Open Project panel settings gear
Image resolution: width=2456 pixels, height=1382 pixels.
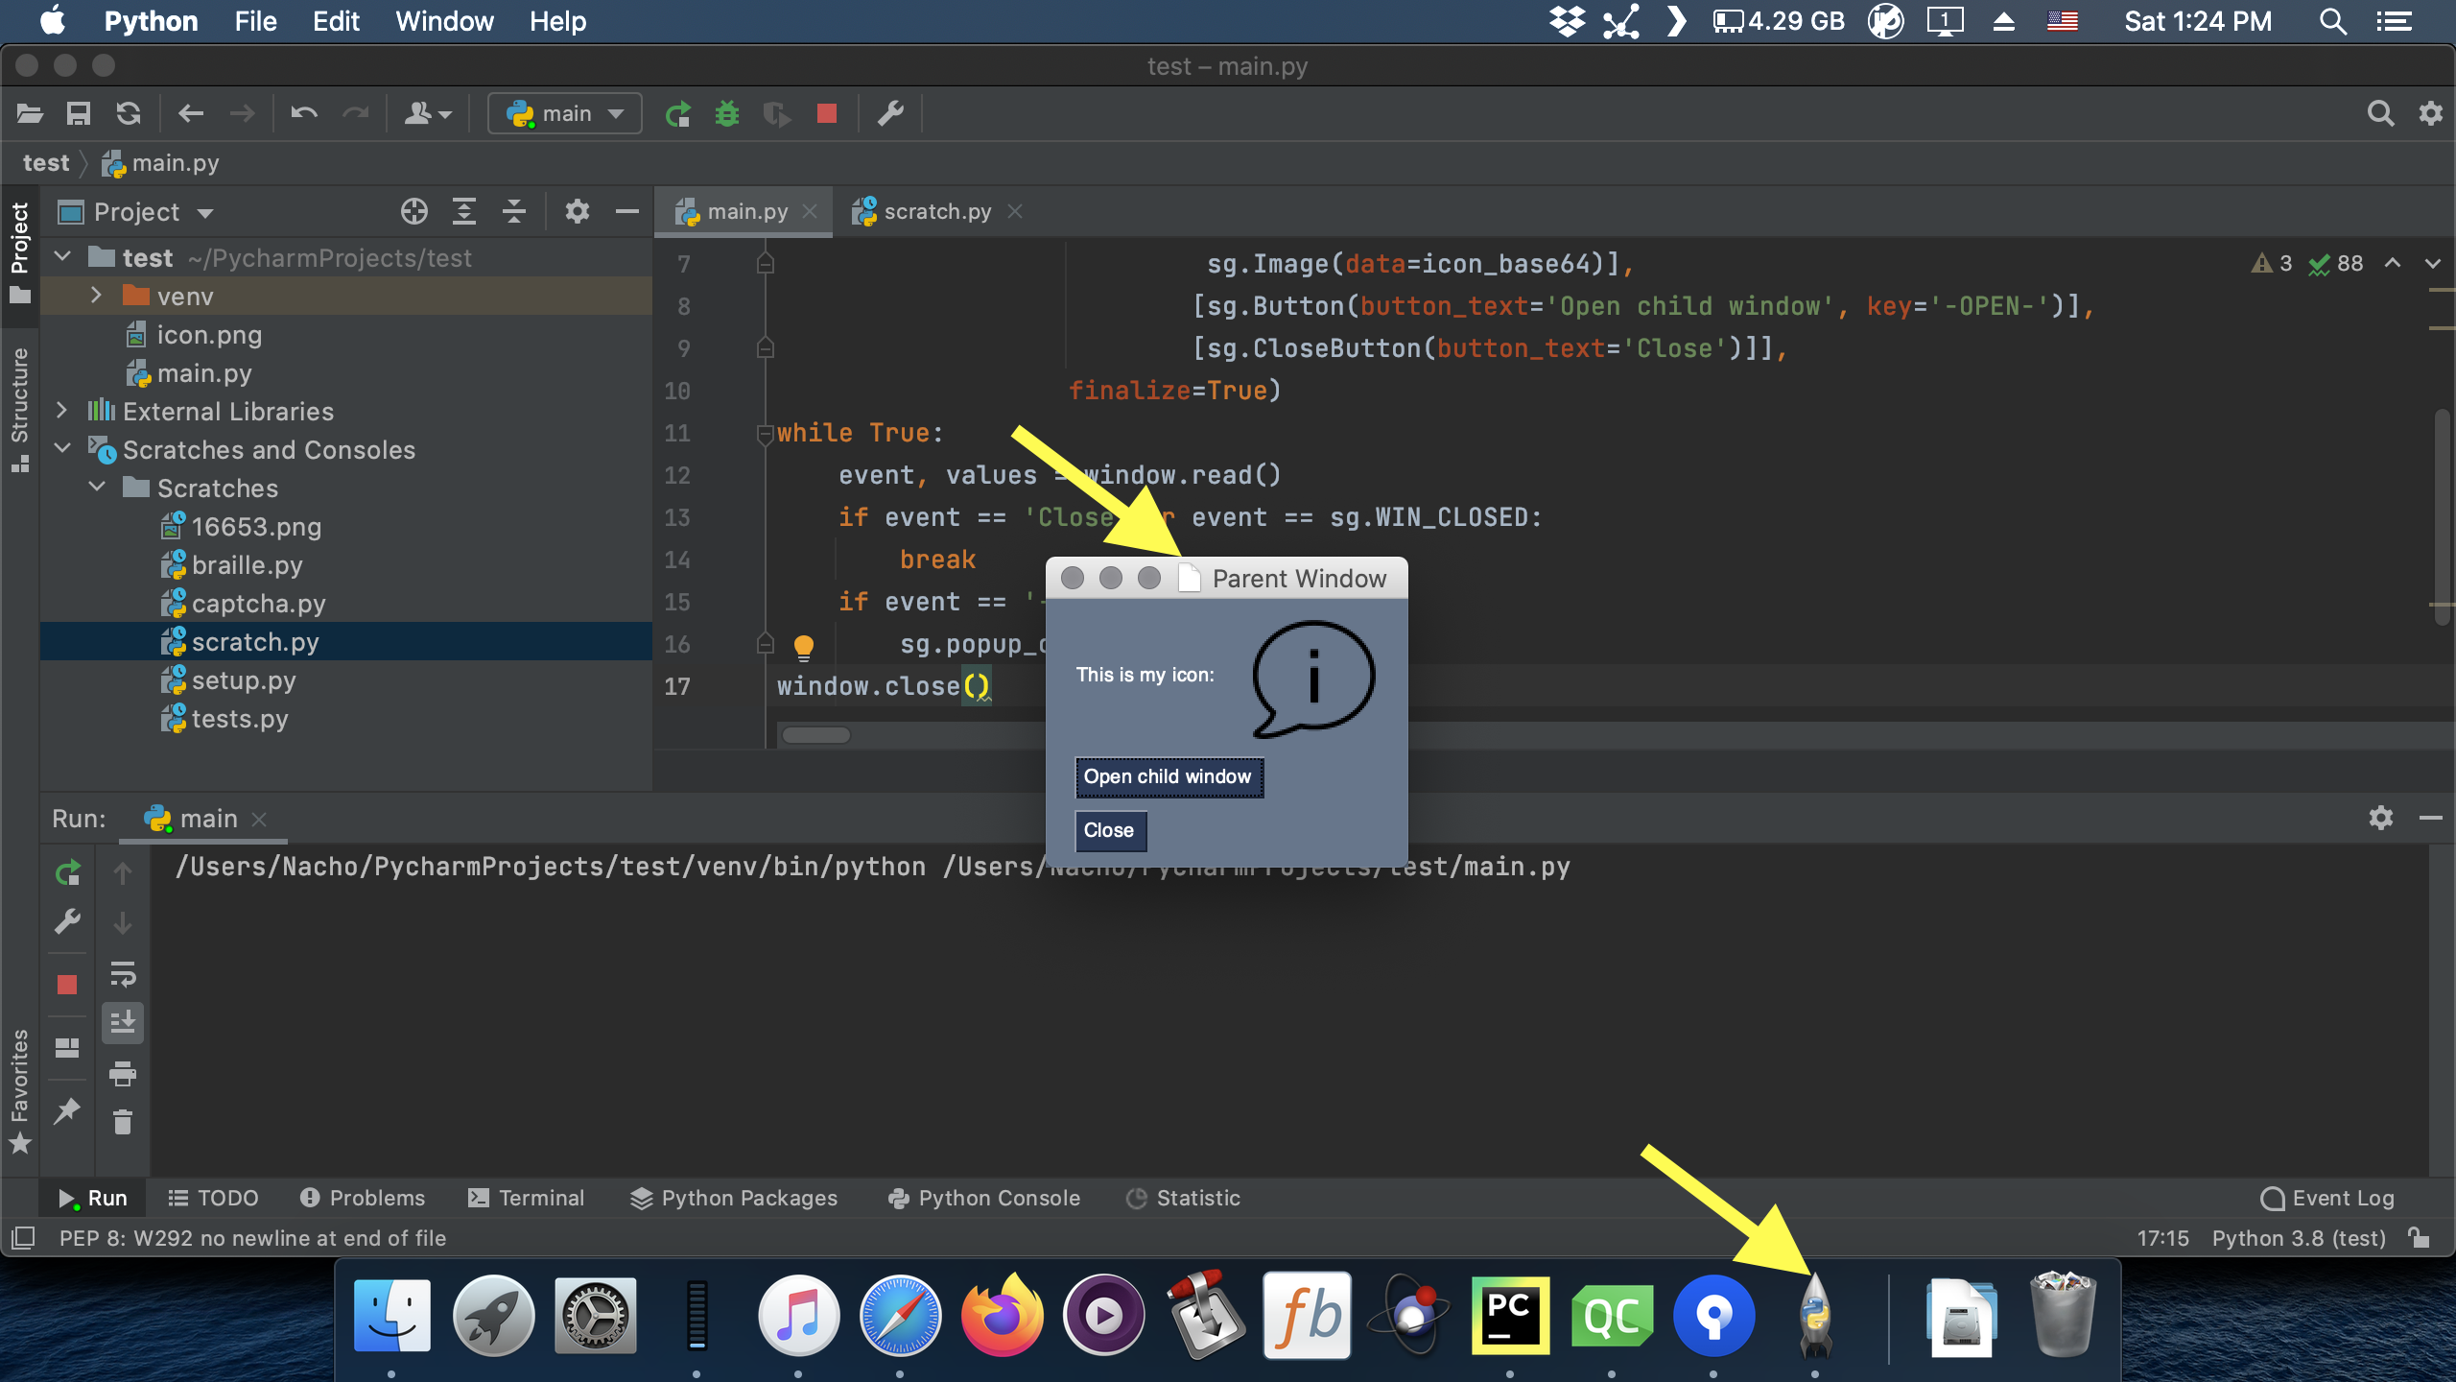click(x=578, y=211)
